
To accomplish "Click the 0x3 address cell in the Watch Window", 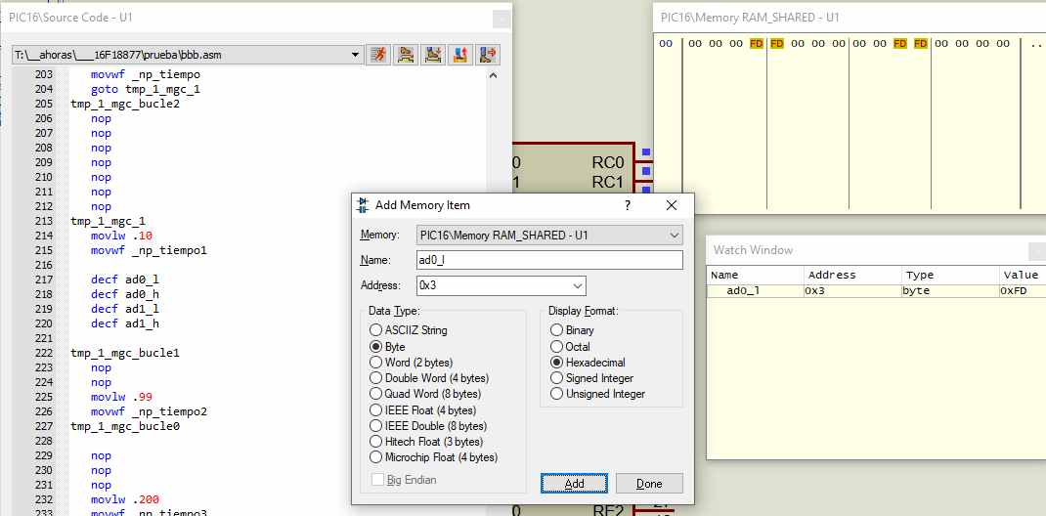I will pyautogui.click(x=852, y=290).
